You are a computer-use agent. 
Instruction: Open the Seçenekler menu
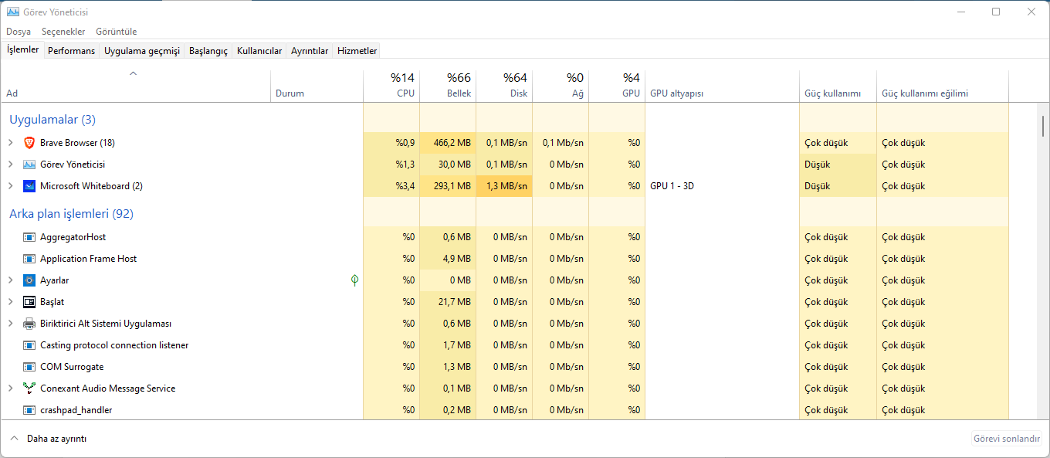tap(63, 32)
